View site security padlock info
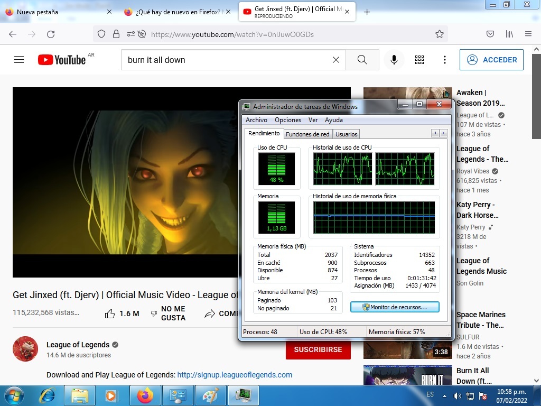The width and height of the screenshot is (541, 406). tap(116, 34)
